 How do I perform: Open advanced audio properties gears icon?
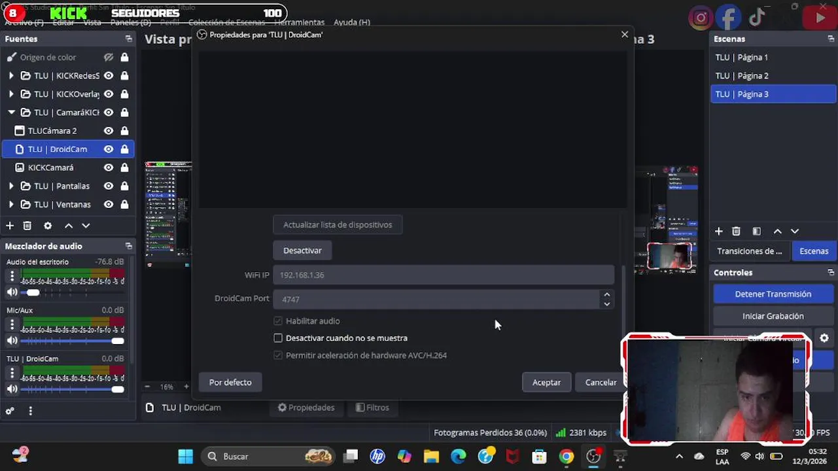pyautogui.click(x=10, y=411)
